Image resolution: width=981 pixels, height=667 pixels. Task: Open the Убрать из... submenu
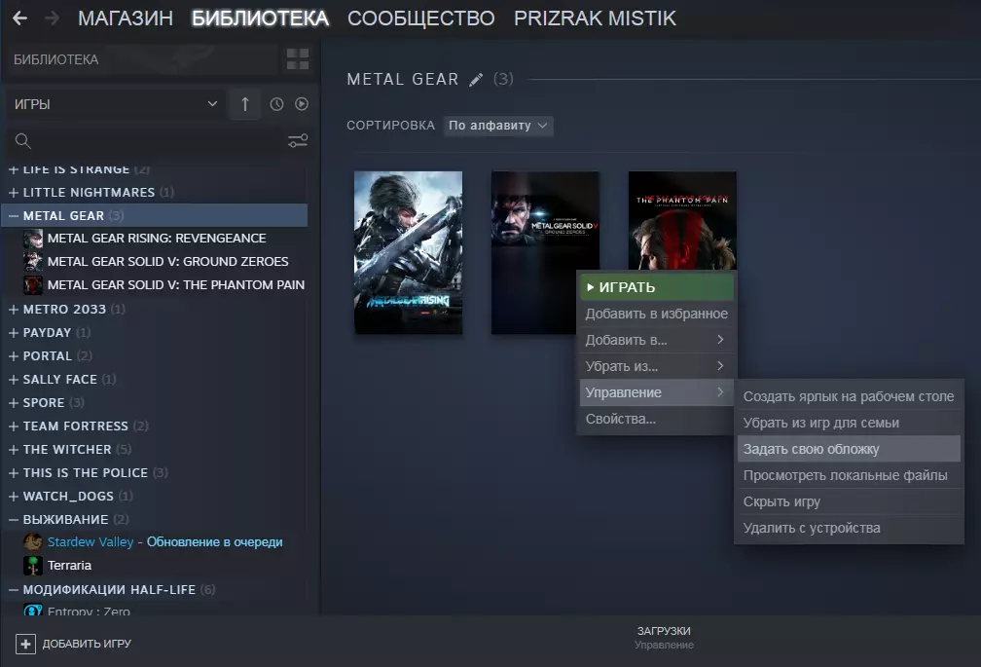click(x=656, y=367)
